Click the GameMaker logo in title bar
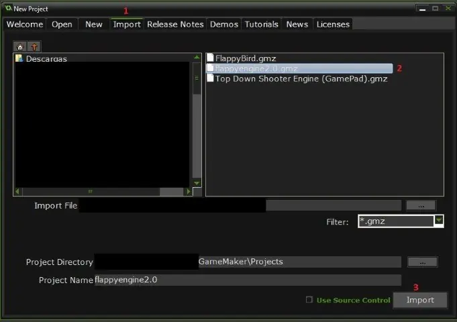Screen dimensions: 457x322 pyautogui.click(x=8, y=8)
